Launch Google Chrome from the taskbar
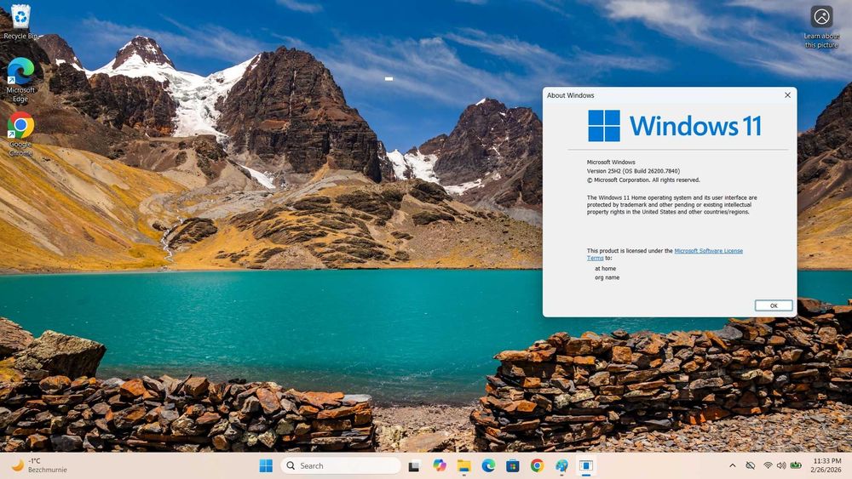The width and height of the screenshot is (852, 479). pos(537,465)
